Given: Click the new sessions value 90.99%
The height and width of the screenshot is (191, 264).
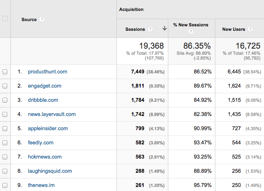Looking at the screenshot, I should (x=202, y=128).
